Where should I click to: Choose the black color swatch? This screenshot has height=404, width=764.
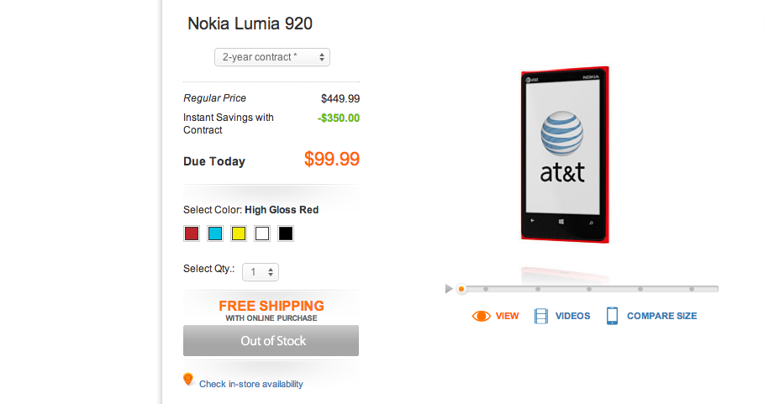pos(286,233)
